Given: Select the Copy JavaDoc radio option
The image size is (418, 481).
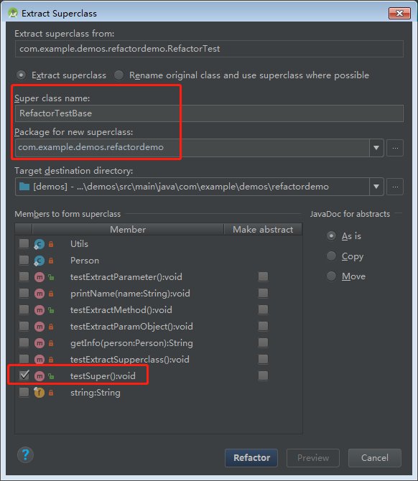Looking at the screenshot, I should [331, 256].
